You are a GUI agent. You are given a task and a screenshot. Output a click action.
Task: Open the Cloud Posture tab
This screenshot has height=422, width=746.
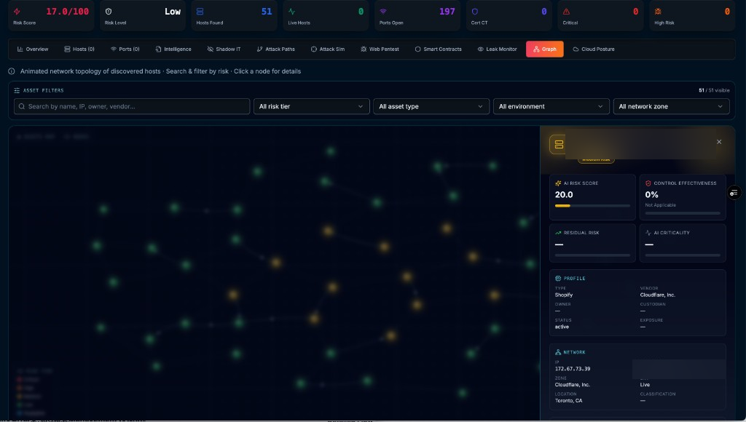[x=594, y=49]
